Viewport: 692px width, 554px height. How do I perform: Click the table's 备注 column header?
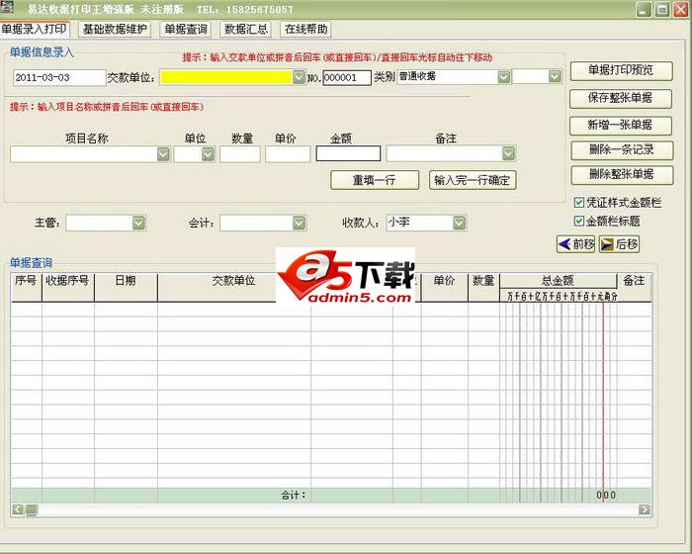(635, 288)
